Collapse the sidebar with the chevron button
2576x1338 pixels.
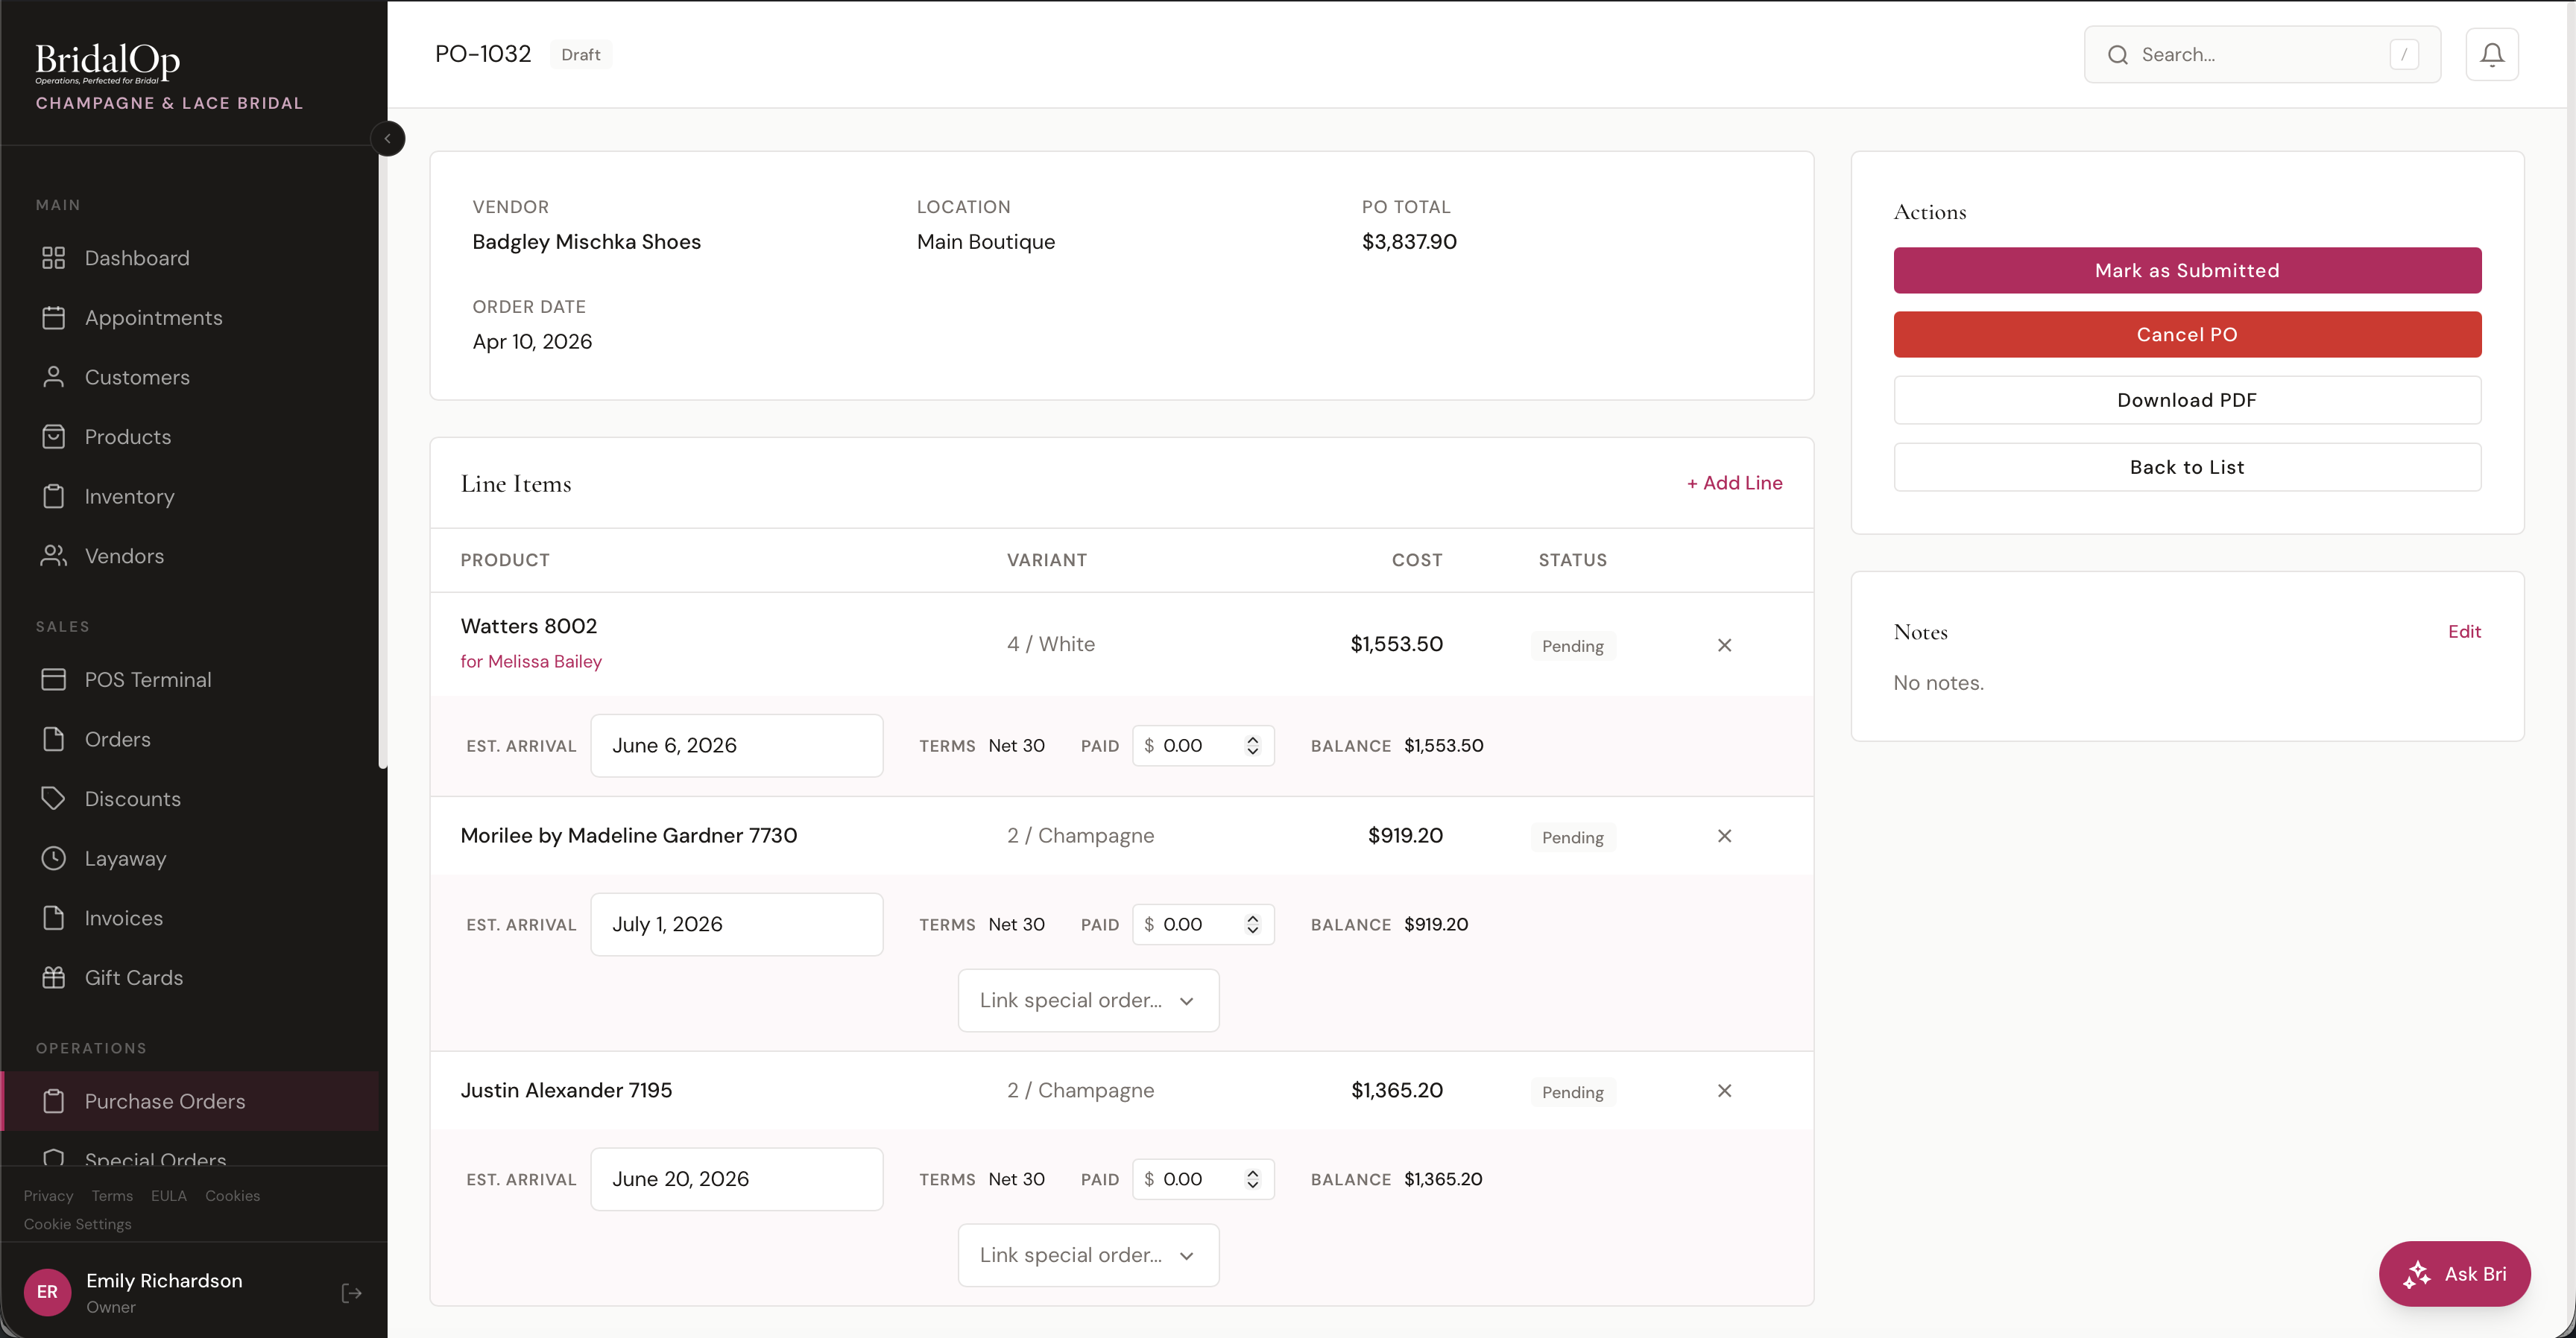387,139
